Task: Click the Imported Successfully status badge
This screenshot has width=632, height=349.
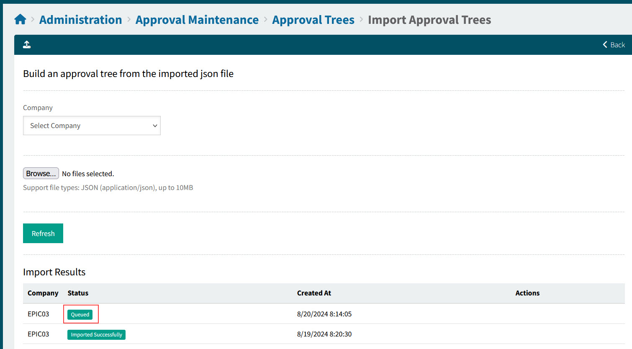Action: 96,335
